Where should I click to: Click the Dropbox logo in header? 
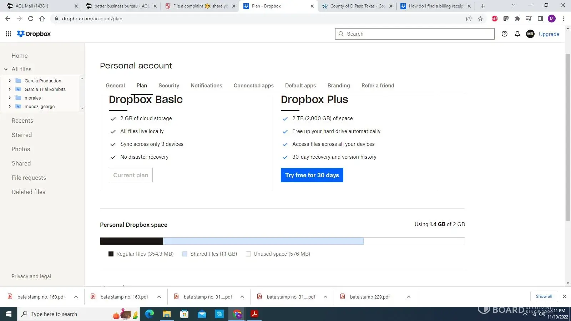34,34
